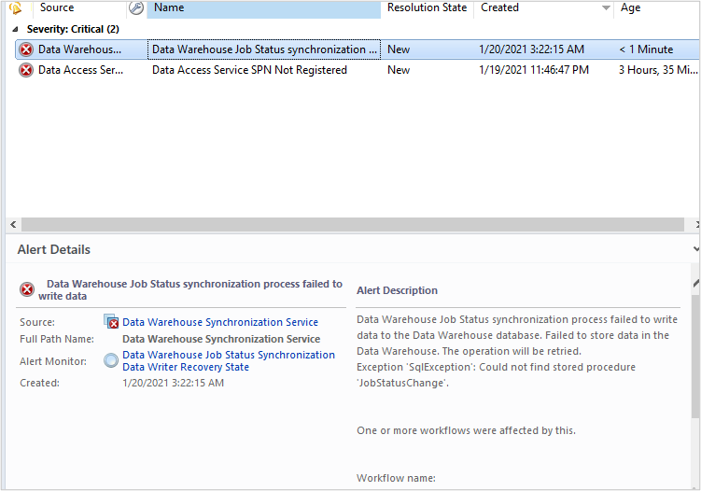Click the horizontal scrollbar left arrow

13,224
